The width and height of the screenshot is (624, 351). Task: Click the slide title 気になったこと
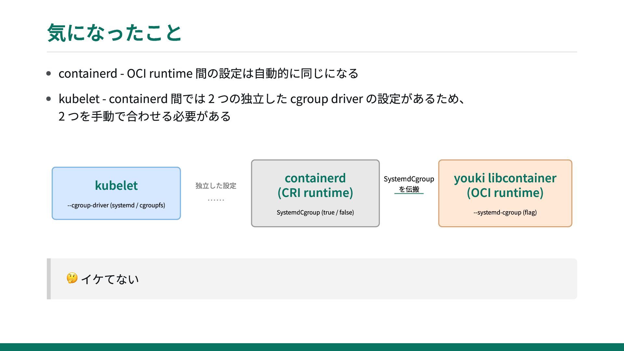114,32
